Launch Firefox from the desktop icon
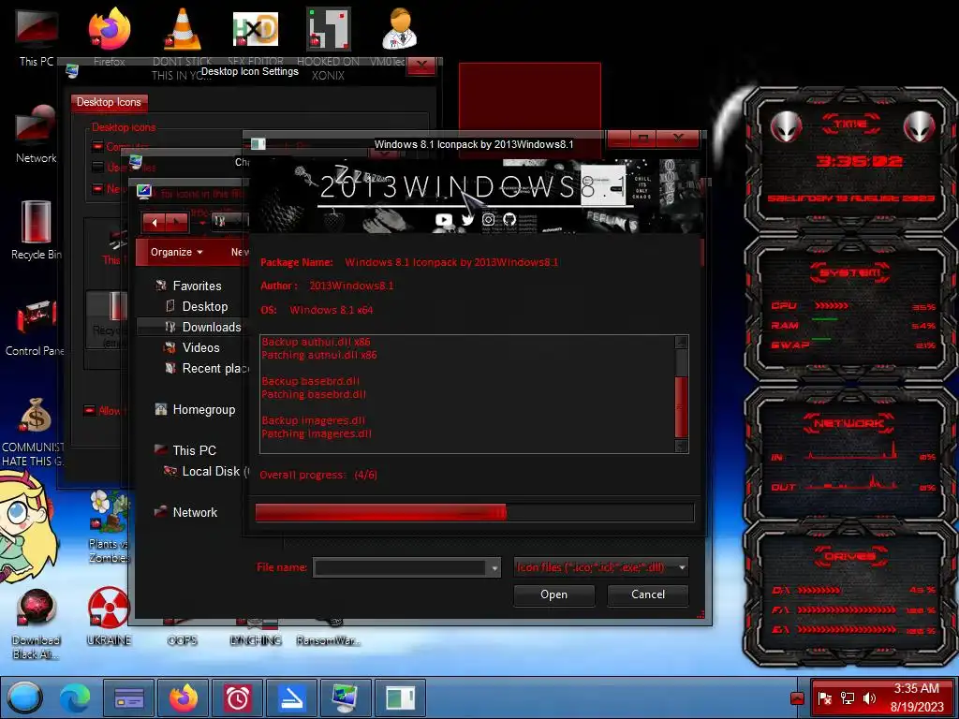Screen dimensions: 959x719 point(110,35)
